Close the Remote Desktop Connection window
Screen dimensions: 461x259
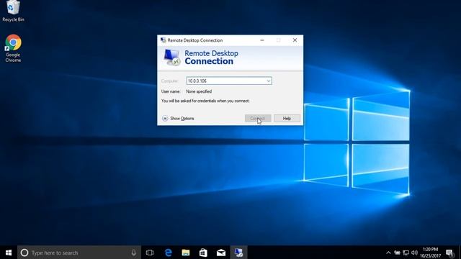click(295, 40)
